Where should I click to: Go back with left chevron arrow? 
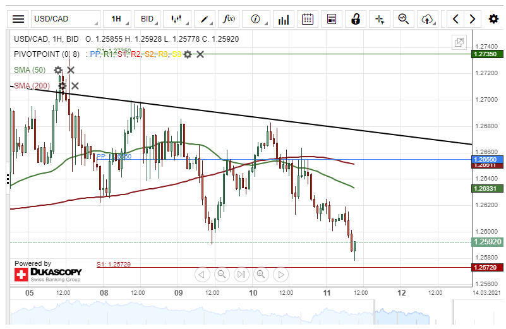(x=455, y=19)
